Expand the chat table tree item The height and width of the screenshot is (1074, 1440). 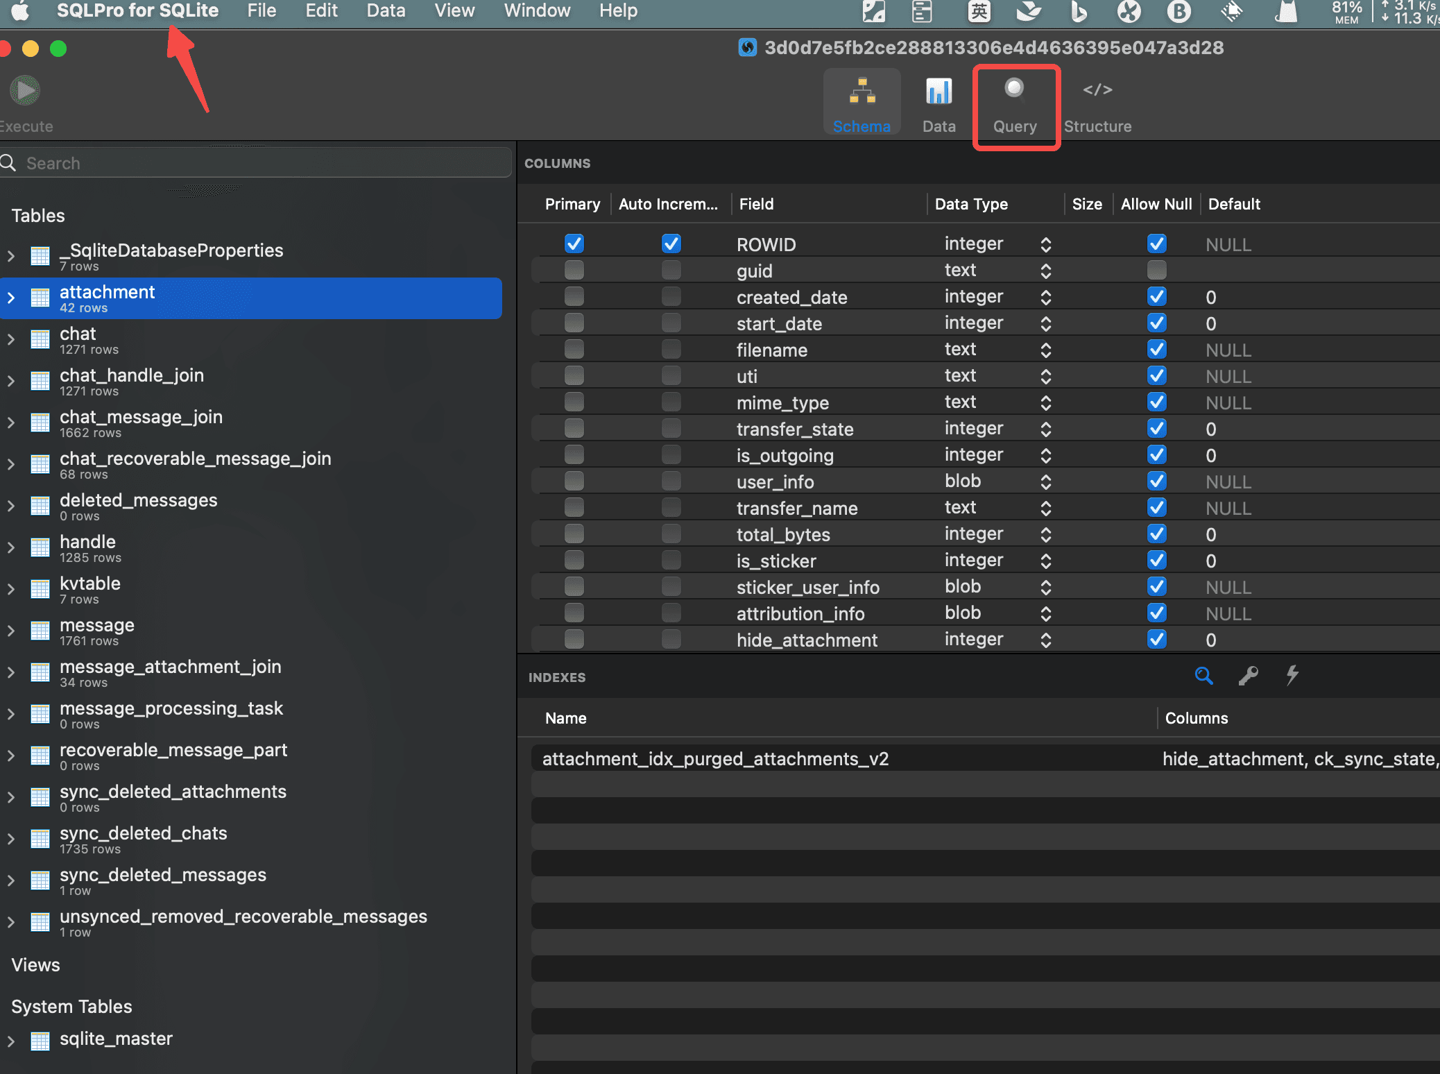coord(10,339)
